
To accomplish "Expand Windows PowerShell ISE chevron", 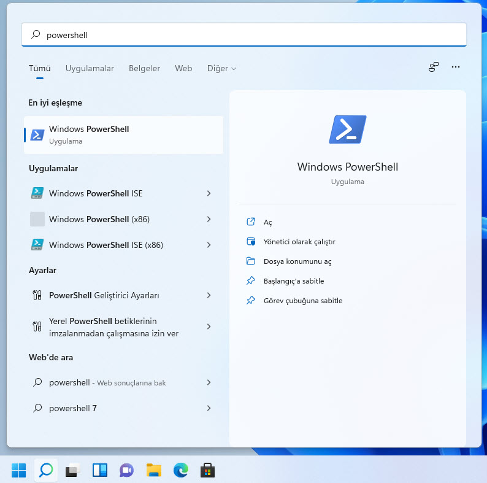I will point(209,193).
